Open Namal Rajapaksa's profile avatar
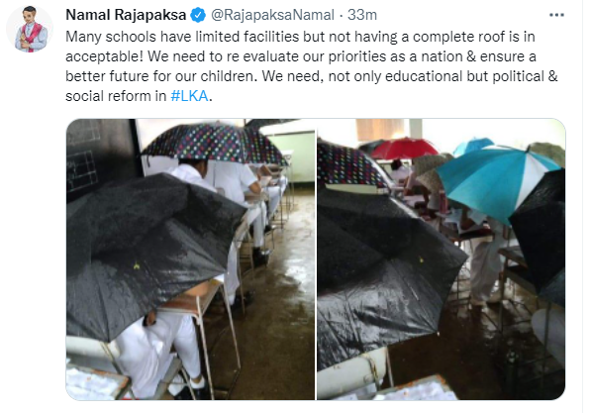This screenshot has width=590, height=413. pos(30,29)
